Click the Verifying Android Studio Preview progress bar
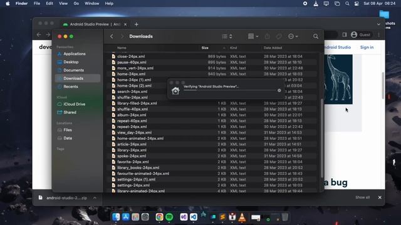Image resolution: width=401 pixels, height=225 pixels. coord(230,90)
